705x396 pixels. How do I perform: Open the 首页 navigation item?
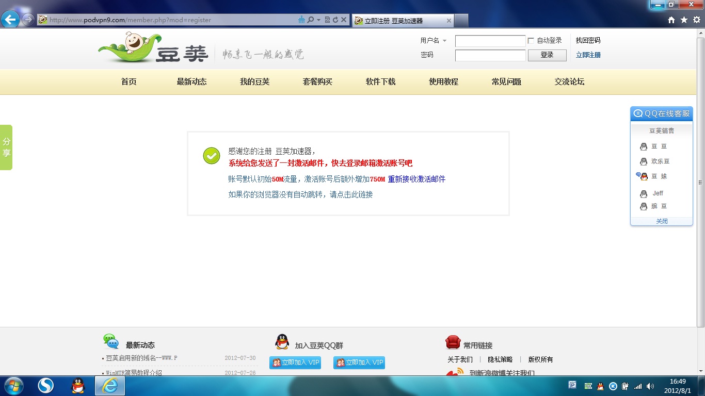pyautogui.click(x=129, y=81)
